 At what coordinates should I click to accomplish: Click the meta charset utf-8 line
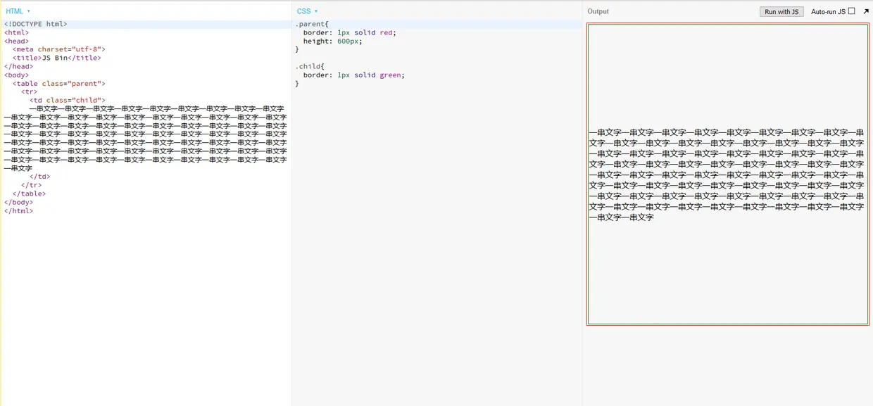[58, 49]
